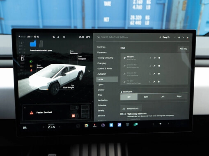209x156 pixels.
Task: Raise the volume with right chevron
Action: coord(168,124)
